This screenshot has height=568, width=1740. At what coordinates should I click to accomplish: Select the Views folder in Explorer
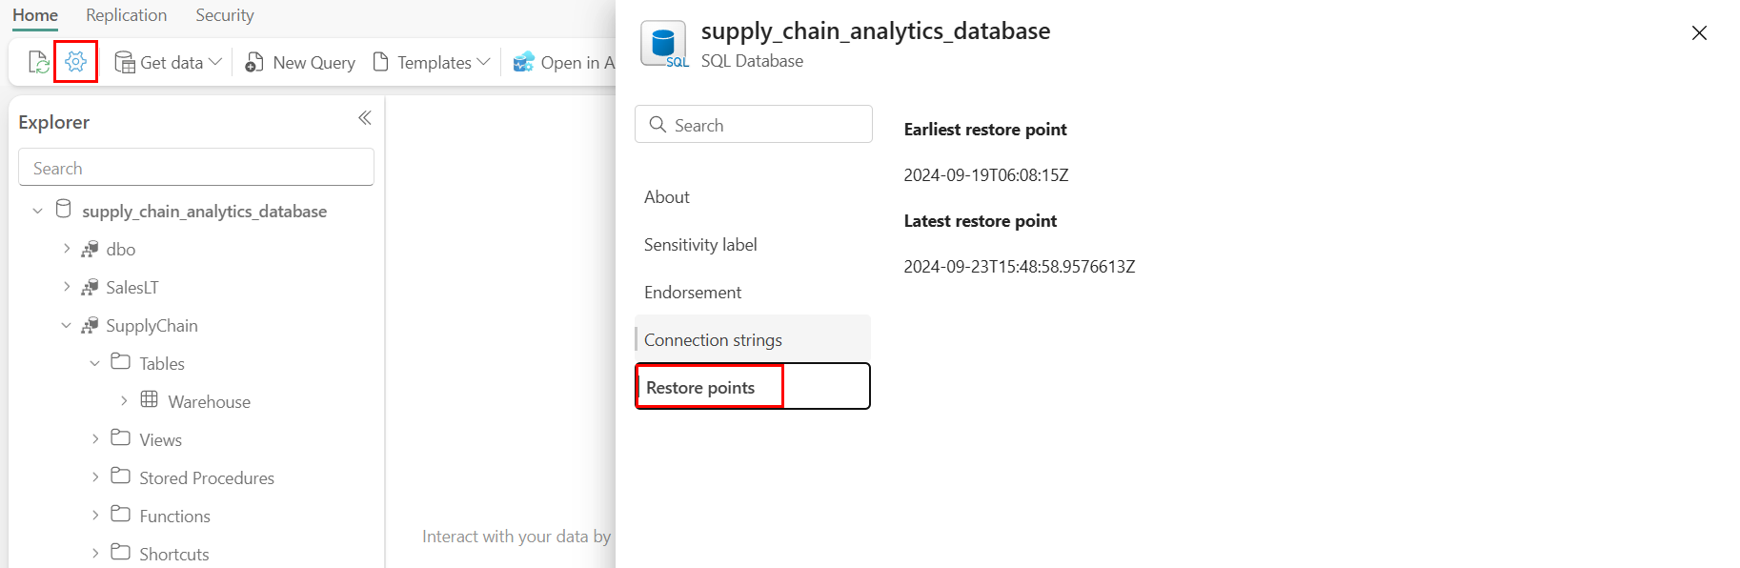[160, 439]
